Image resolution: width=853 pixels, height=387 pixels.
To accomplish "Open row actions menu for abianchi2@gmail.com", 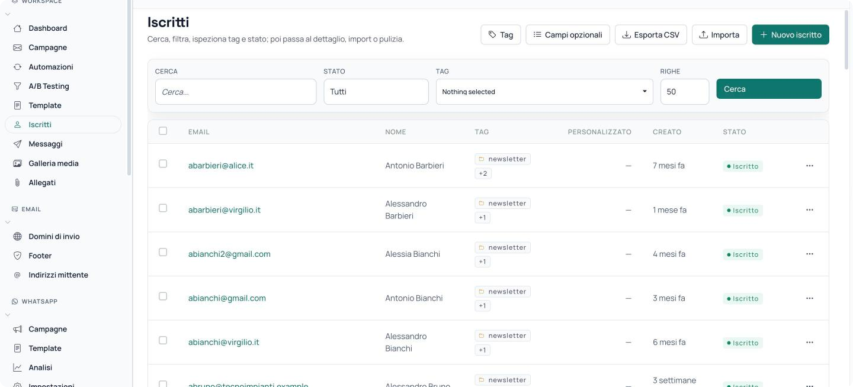I will tap(810, 254).
